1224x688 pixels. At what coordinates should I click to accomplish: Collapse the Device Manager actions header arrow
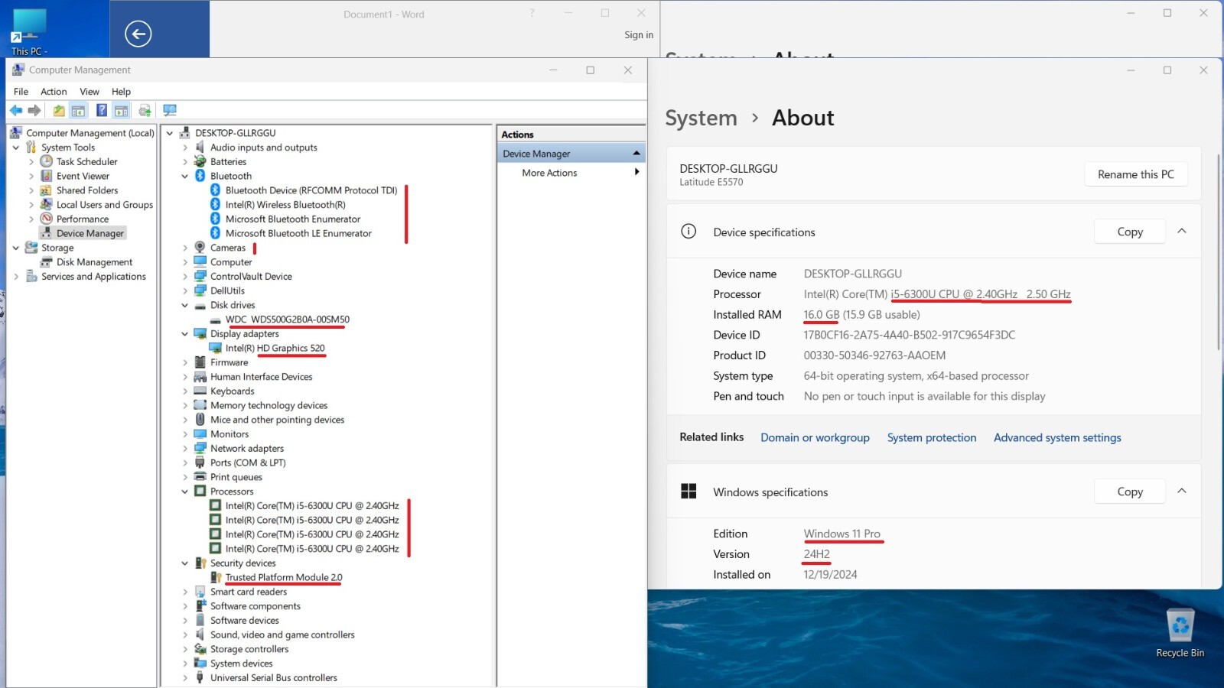point(636,154)
